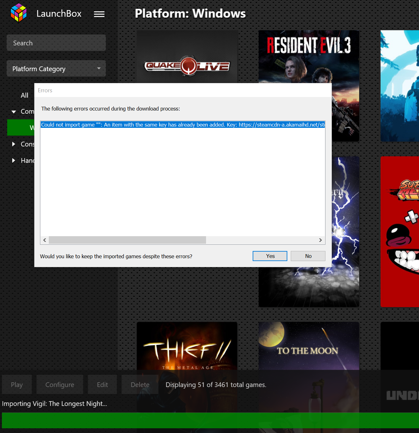Click the Delete button
The width and height of the screenshot is (419, 433).
pos(140,385)
